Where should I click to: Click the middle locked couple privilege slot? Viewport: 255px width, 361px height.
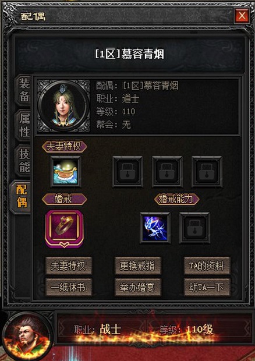(167, 172)
